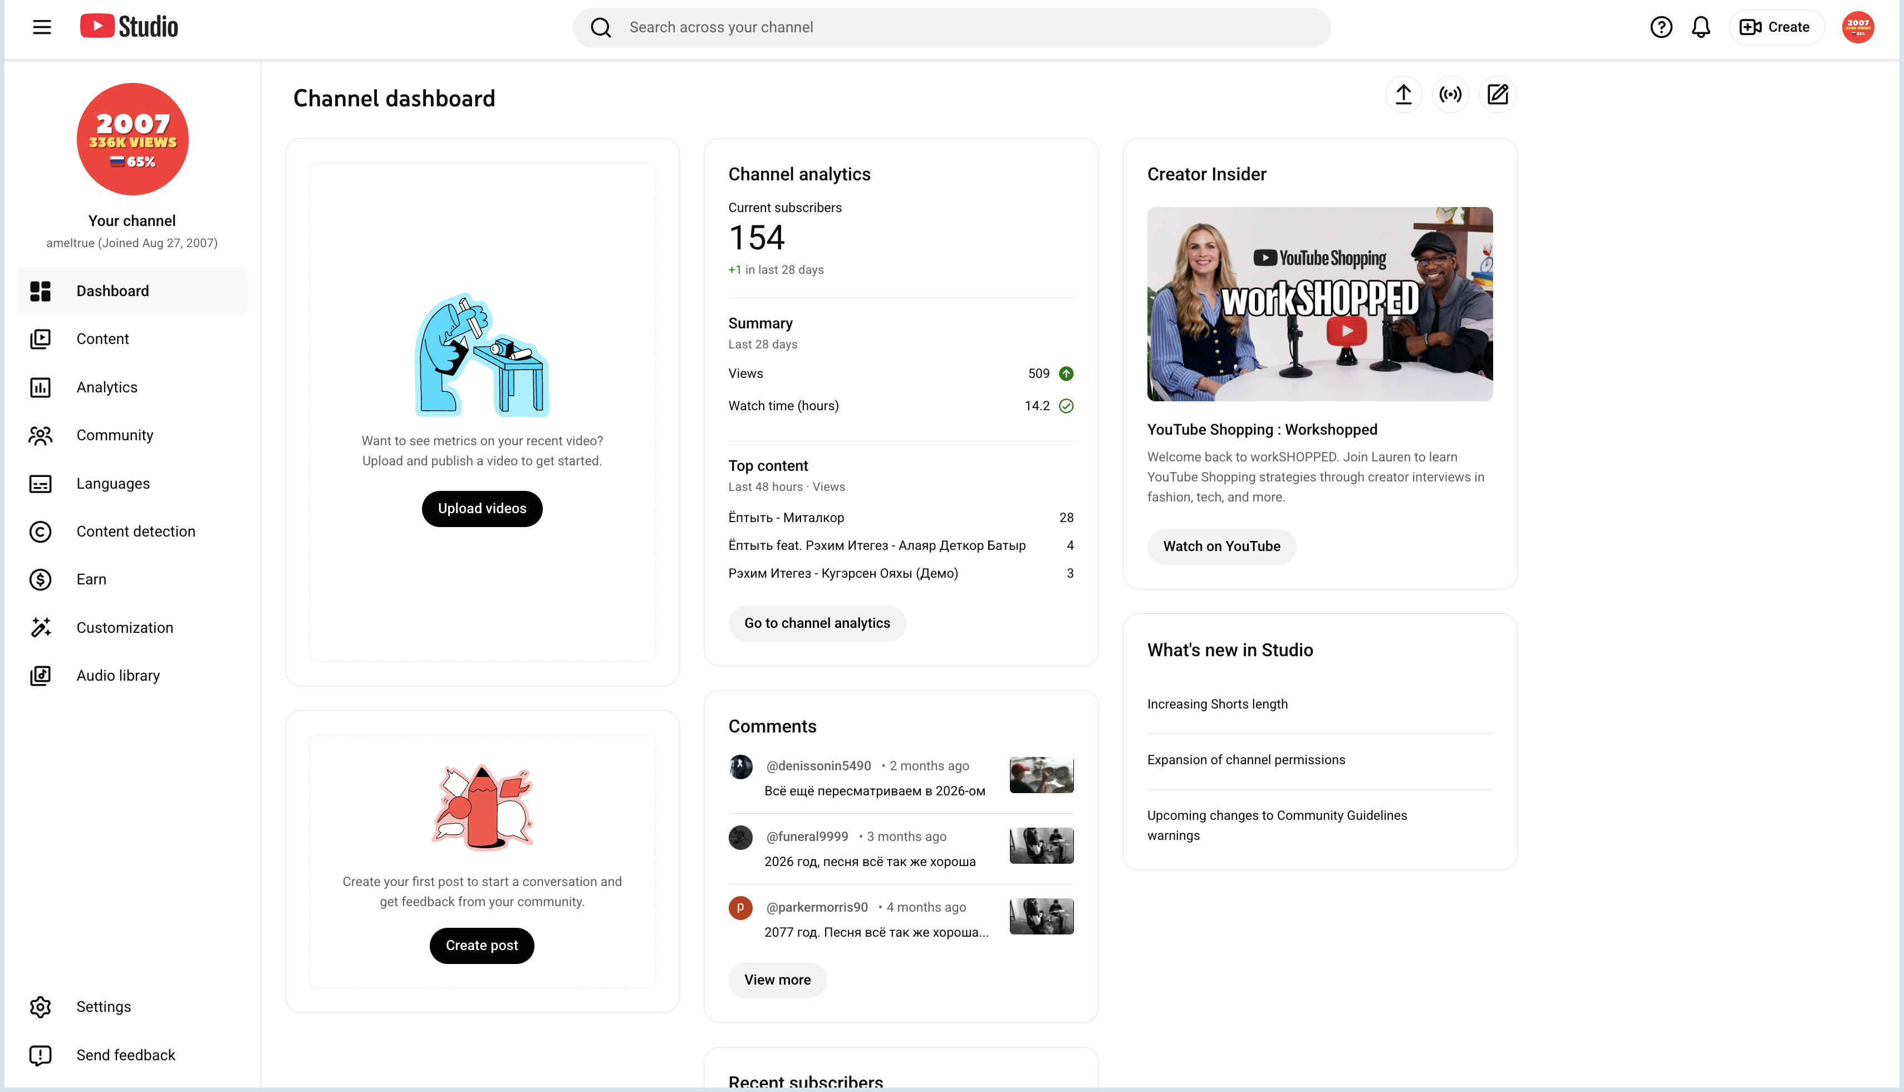
Task: Click the 154 current subscribers count
Action: (x=756, y=238)
